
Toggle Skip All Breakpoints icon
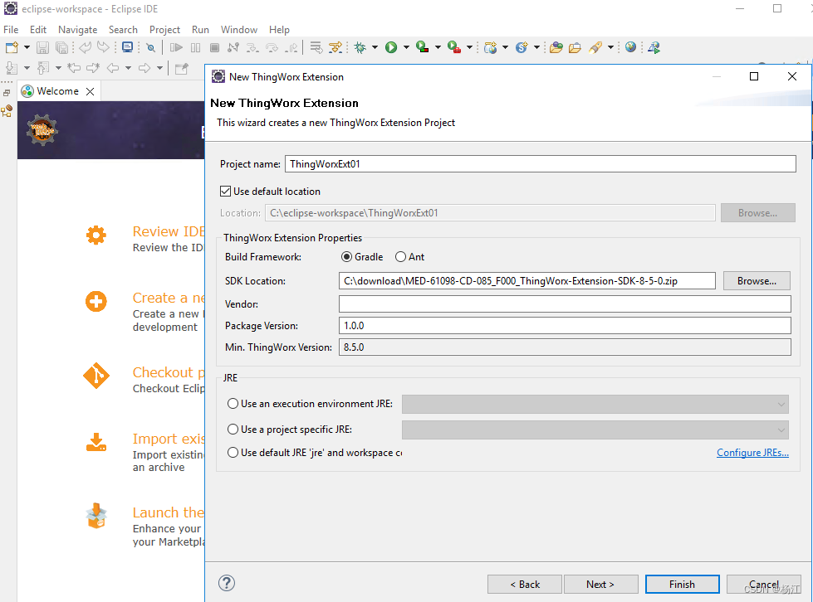151,47
